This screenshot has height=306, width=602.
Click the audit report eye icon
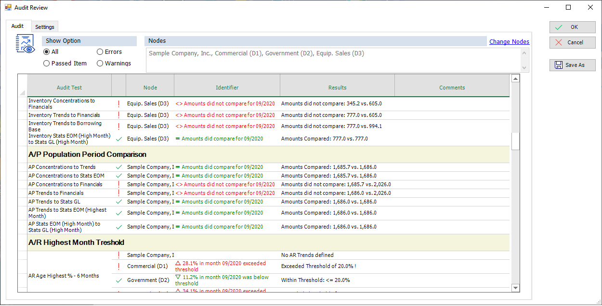tap(25, 44)
